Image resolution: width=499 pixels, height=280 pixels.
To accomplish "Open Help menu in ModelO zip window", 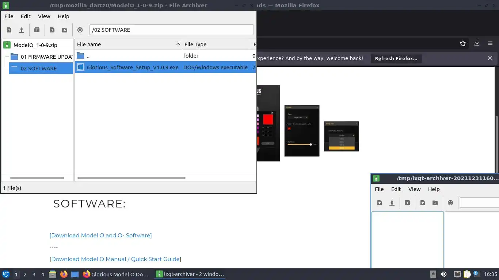I will click(63, 16).
